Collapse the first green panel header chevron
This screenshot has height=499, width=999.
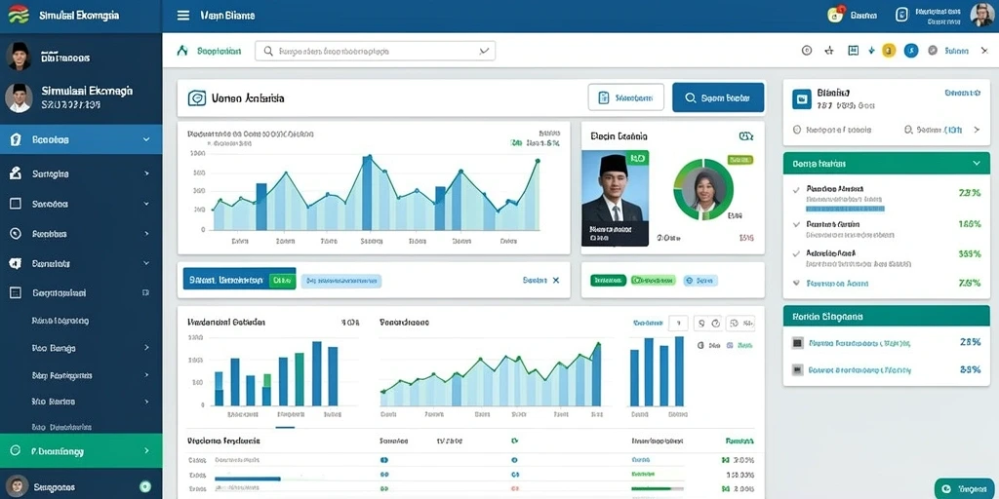977,164
